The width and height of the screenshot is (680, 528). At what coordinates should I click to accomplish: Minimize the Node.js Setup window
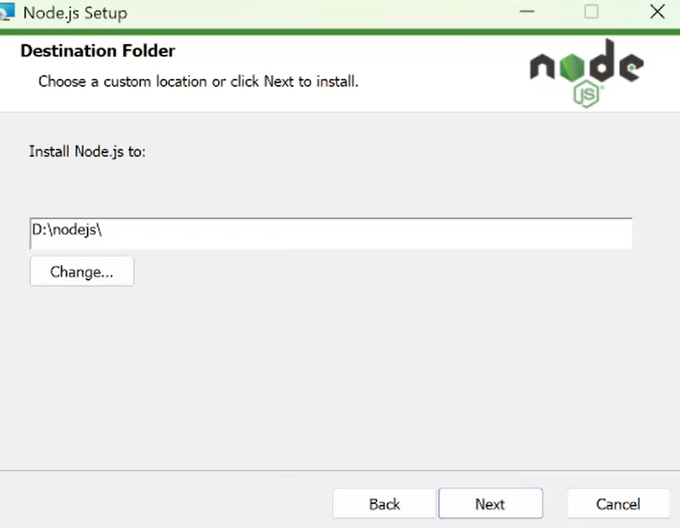tap(527, 12)
